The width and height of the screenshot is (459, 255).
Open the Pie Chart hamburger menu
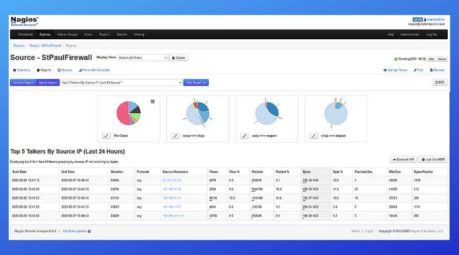(x=152, y=101)
